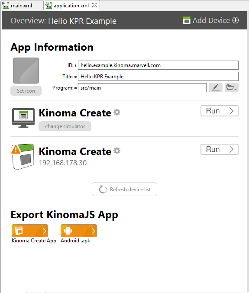Click the Add Device button
The height and width of the screenshot is (293, 249).
pos(211,20)
